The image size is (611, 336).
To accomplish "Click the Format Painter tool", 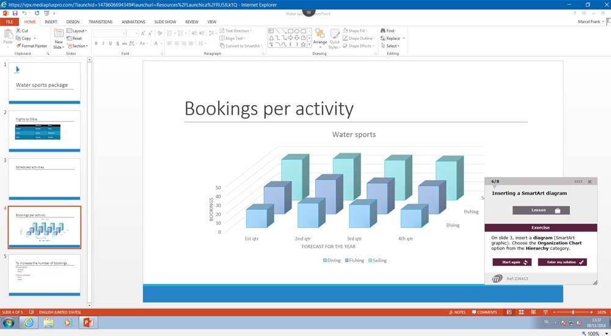I will click(x=32, y=46).
